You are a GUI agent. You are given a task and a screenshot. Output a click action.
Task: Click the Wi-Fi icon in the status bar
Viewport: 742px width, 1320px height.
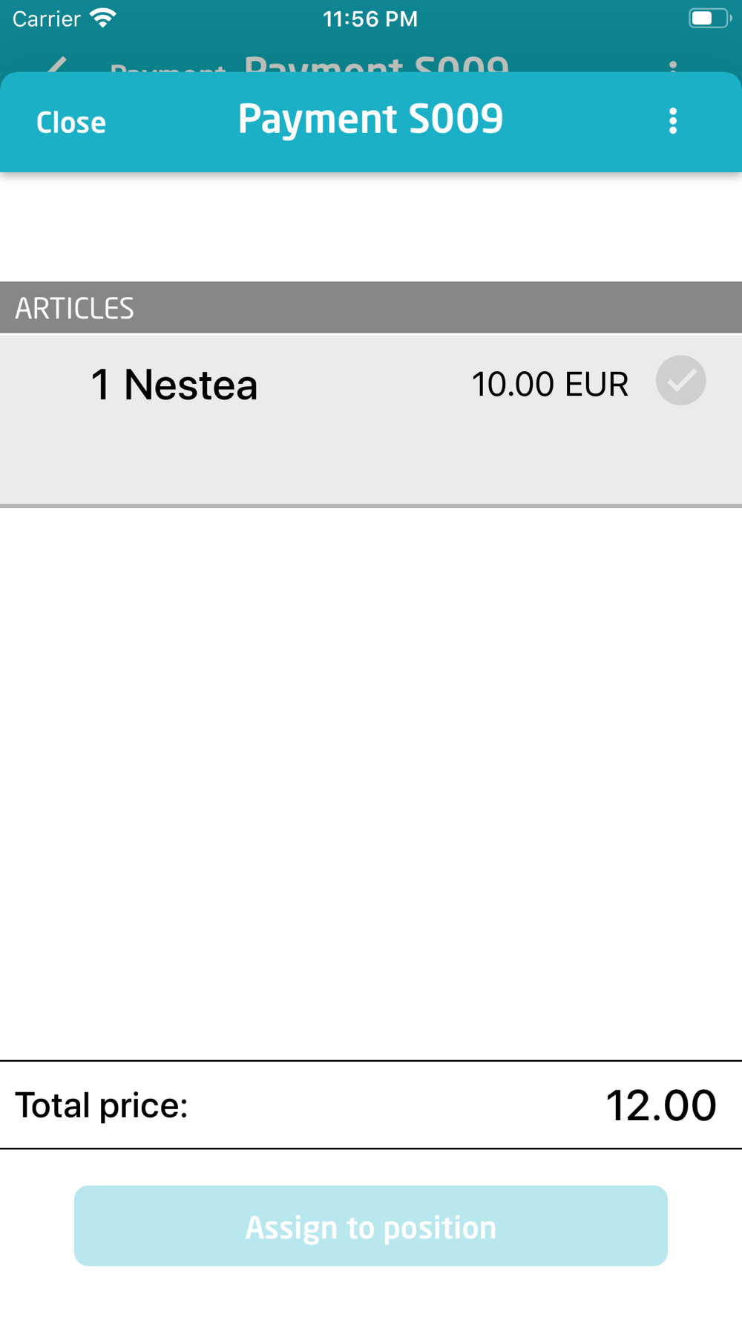(x=103, y=18)
